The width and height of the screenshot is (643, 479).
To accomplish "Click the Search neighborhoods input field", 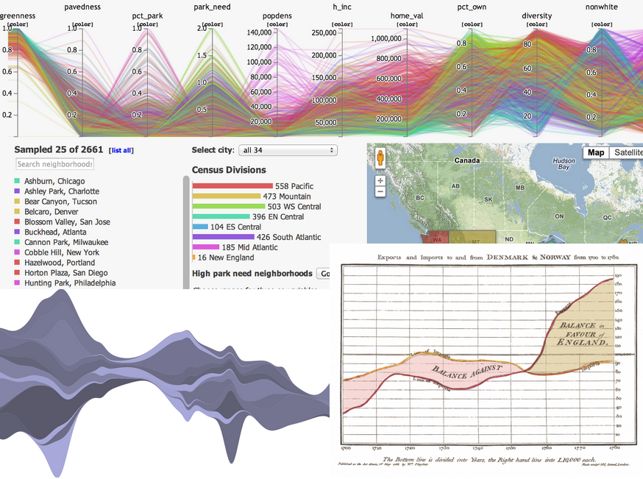I will tap(54, 164).
